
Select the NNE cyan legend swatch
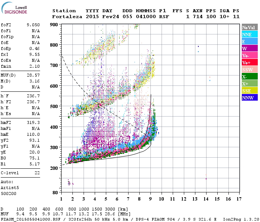250,34
